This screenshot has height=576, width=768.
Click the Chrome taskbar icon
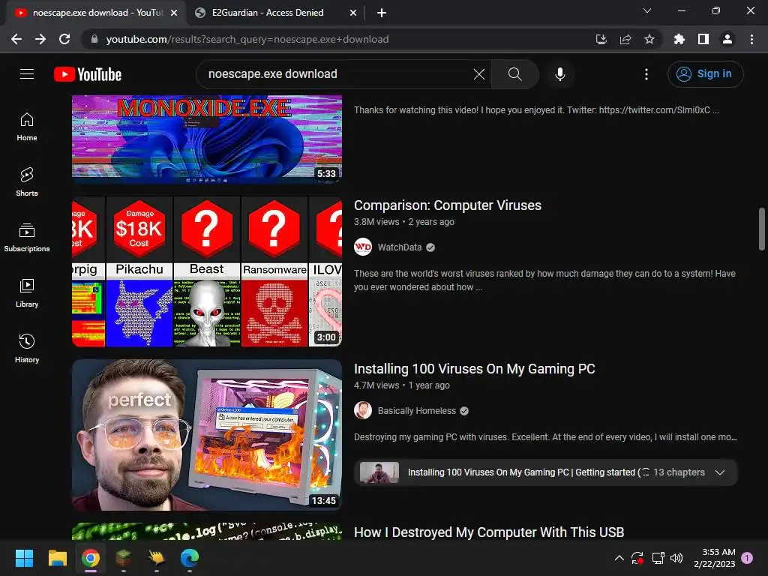pos(91,558)
